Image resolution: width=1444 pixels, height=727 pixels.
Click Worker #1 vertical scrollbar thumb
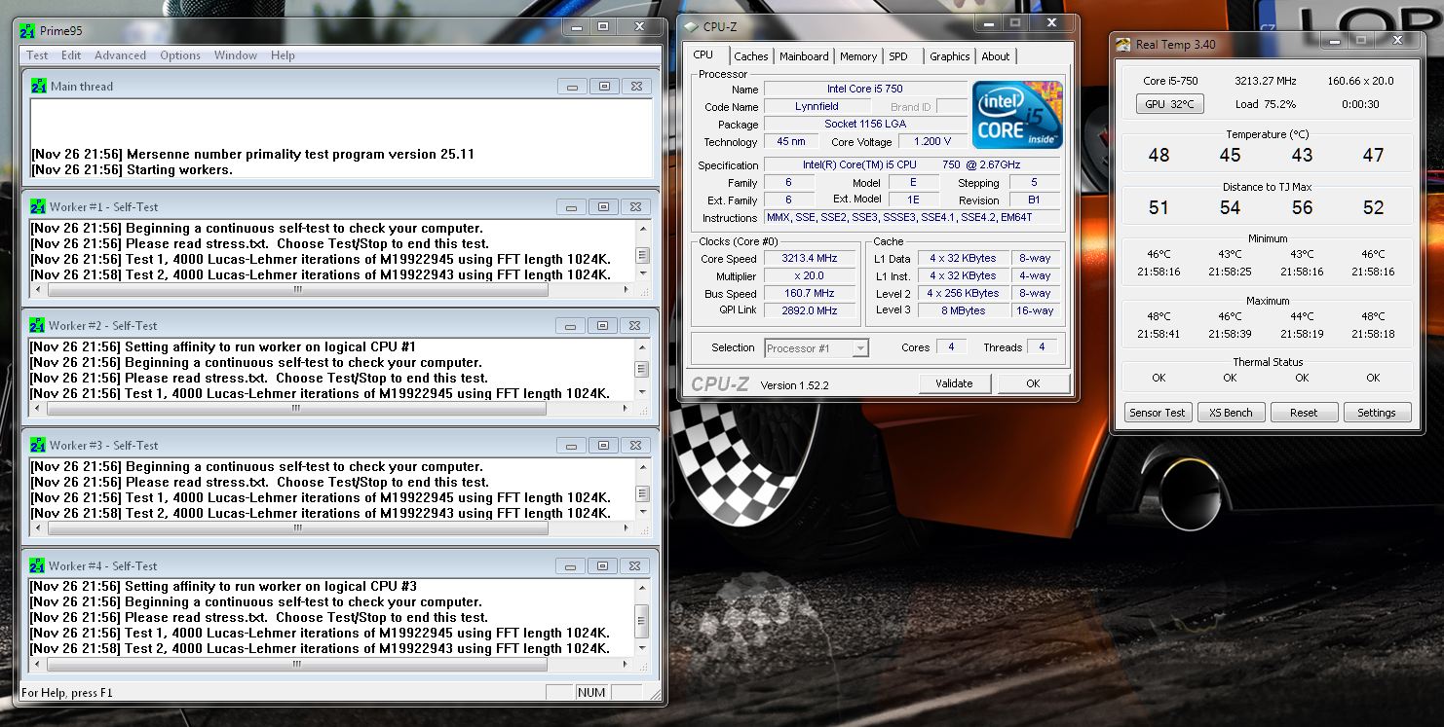tap(642, 256)
